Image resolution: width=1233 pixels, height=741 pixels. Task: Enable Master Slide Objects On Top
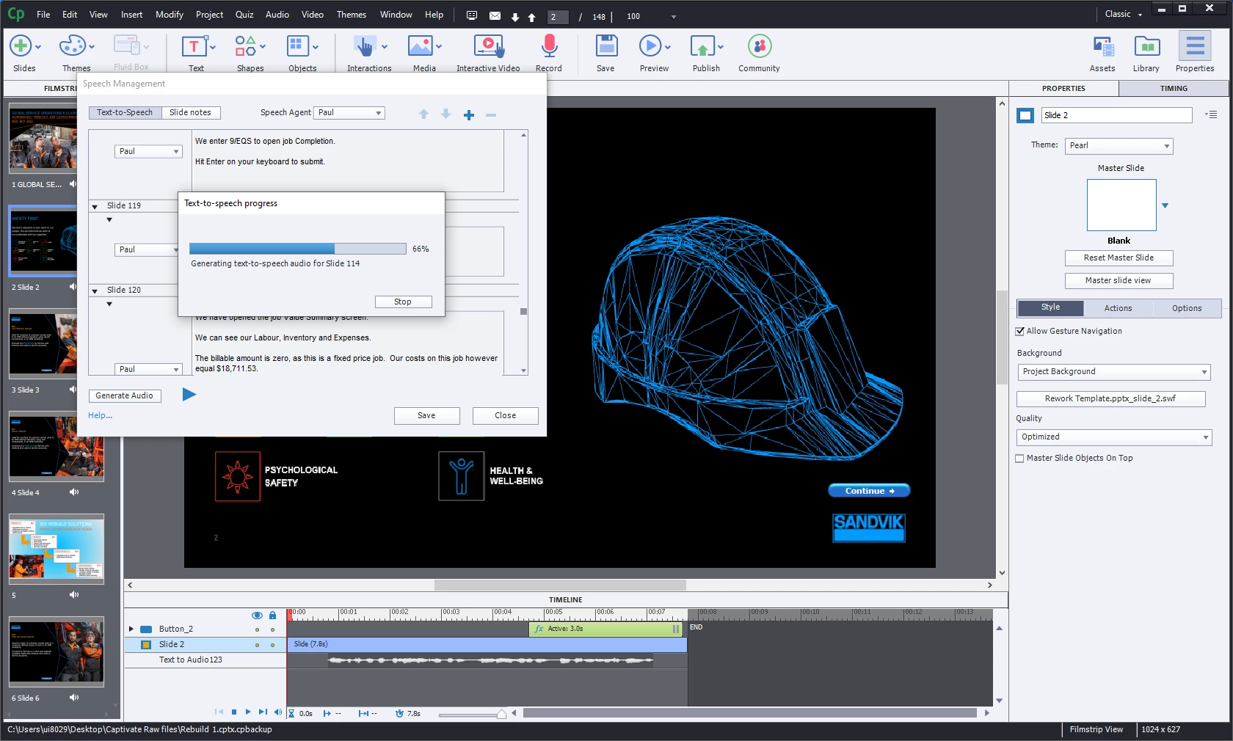point(1020,459)
